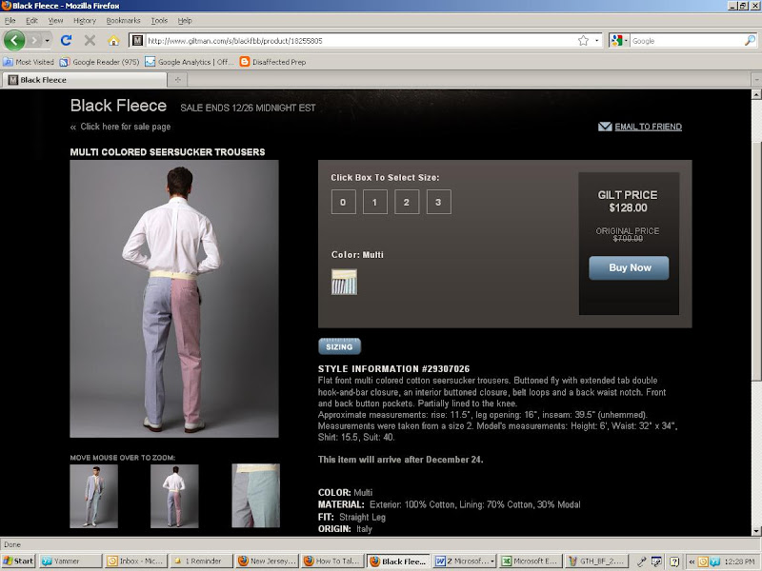Go to the Home page icon
The height and width of the screenshot is (571, 762).
click(113, 40)
